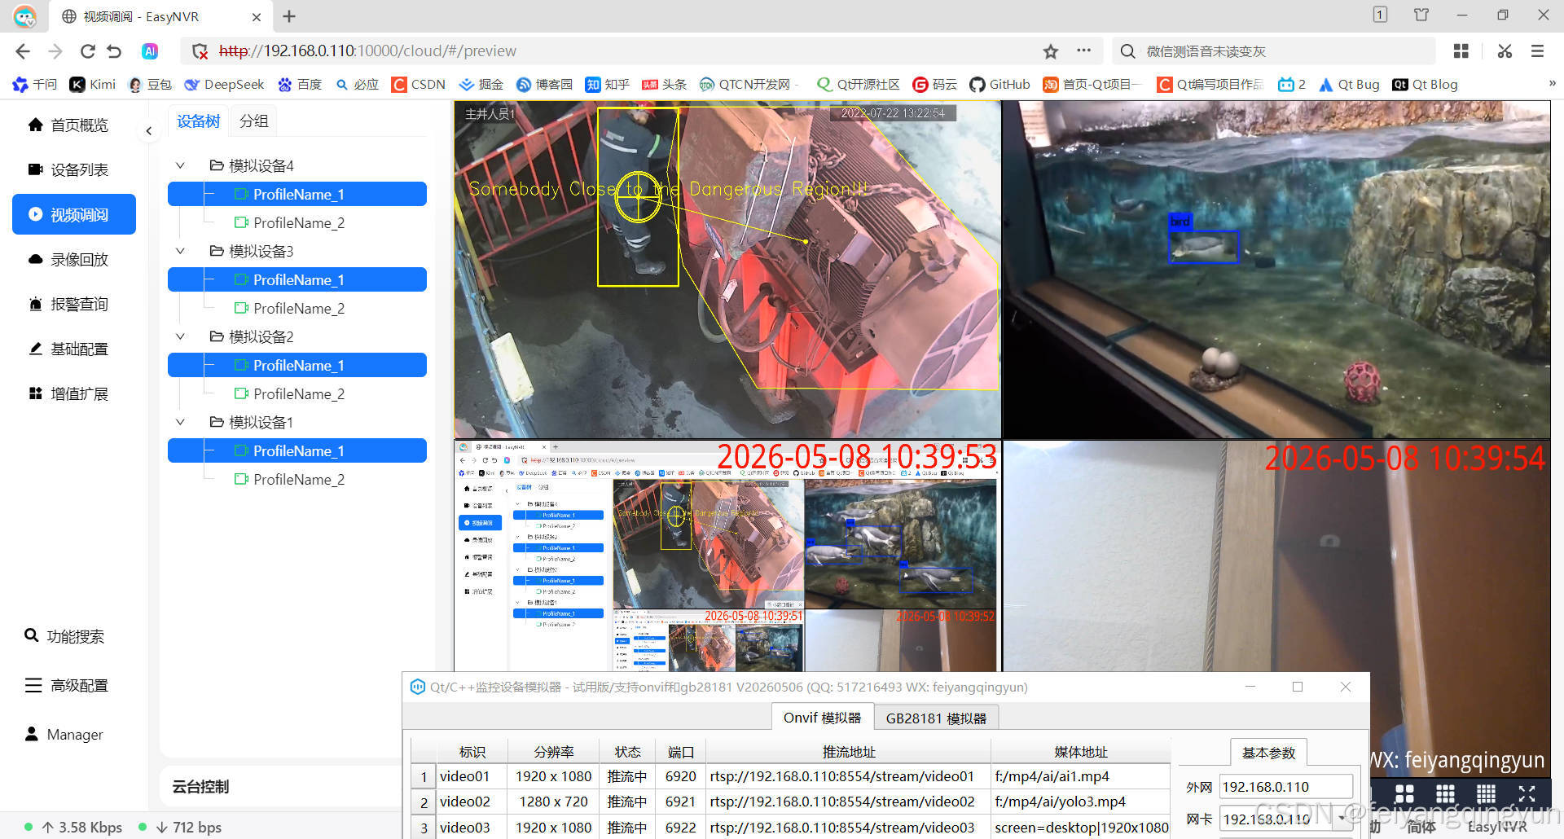Select ProfileName_2 under 模拟设备1
This screenshot has height=839, width=1564.
click(297, 479)
